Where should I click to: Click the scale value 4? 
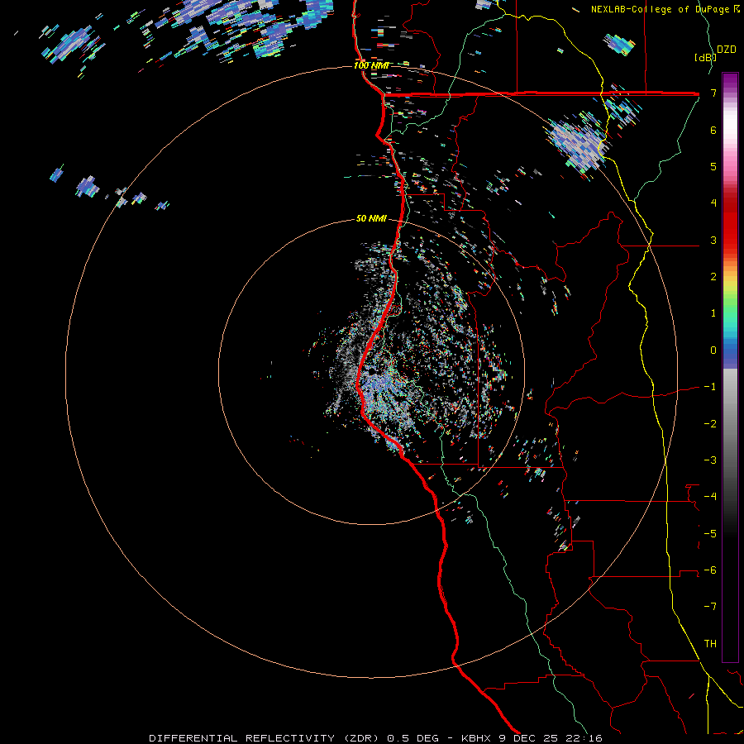713,203
